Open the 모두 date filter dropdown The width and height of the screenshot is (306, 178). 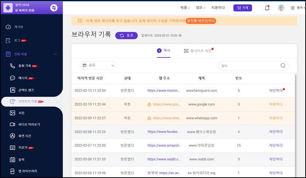98,65
